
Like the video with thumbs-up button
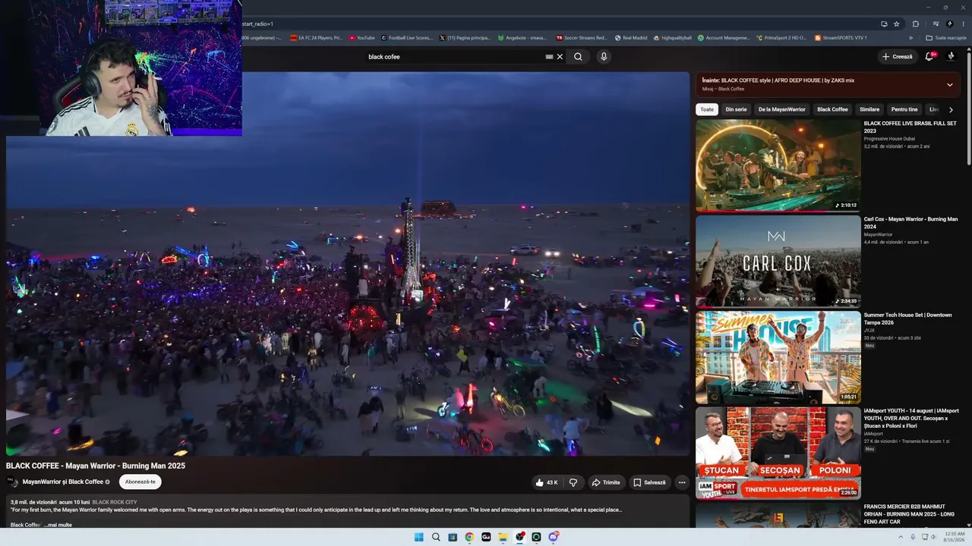[547, 482]
